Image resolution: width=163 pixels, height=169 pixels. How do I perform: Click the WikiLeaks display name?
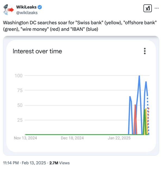pos(26,7)
